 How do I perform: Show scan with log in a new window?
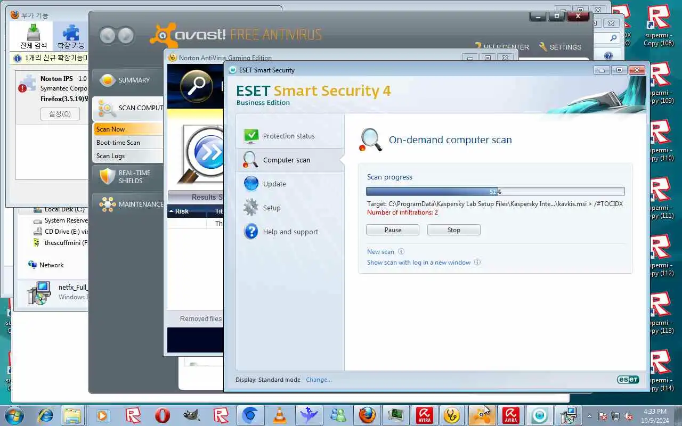pyautogui.click(x=419, y=263)
